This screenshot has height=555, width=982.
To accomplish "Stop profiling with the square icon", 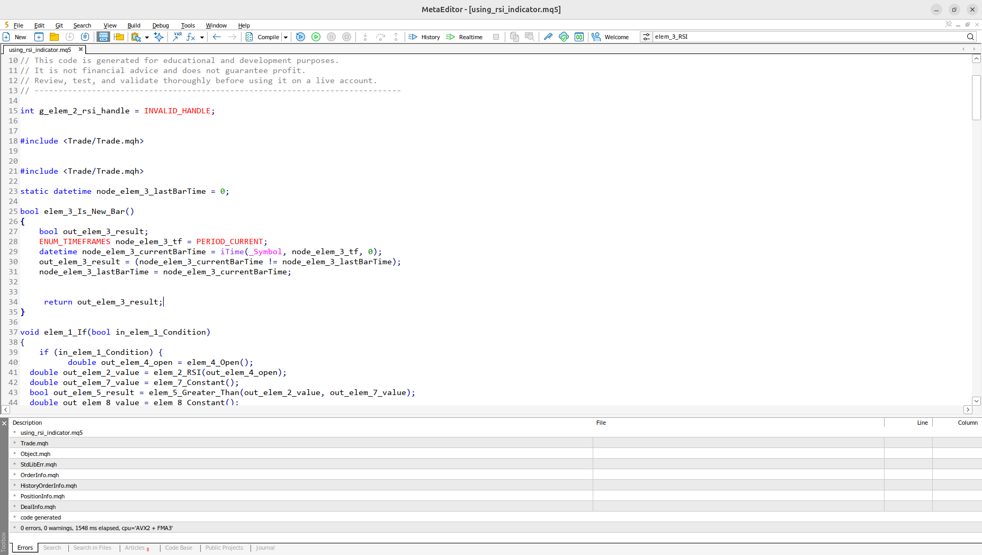I will click(x=496, y=37).
